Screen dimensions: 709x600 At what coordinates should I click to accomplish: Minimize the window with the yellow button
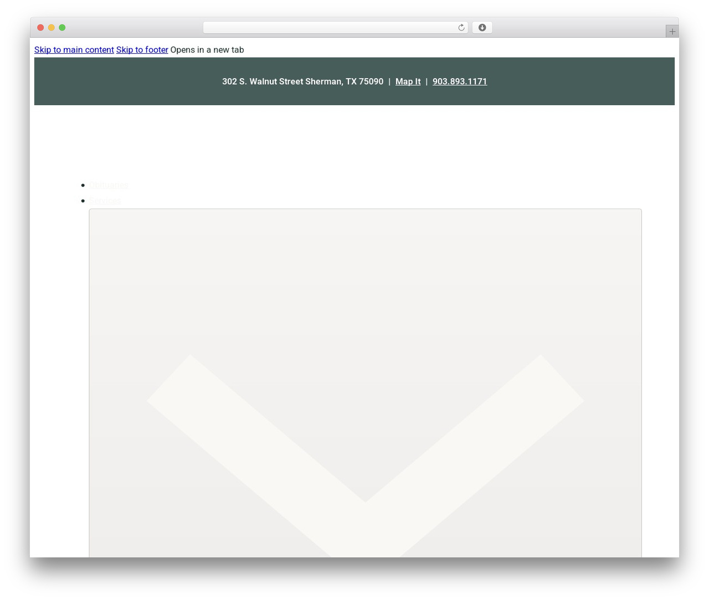coord(52,28)
